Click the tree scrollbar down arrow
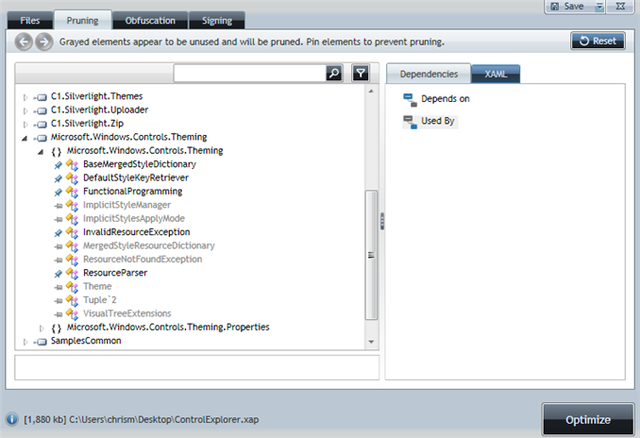The image size is (640, 438). click(x=371, y=342)
